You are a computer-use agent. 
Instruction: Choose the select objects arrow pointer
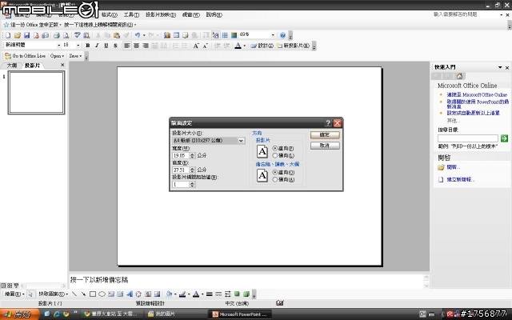click(x=30, y=294)
